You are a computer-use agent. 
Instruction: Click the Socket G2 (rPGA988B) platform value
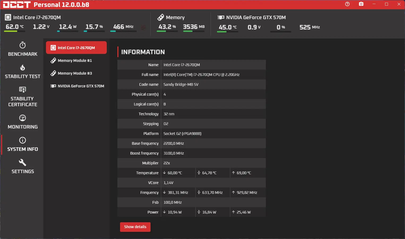(182, 134)
